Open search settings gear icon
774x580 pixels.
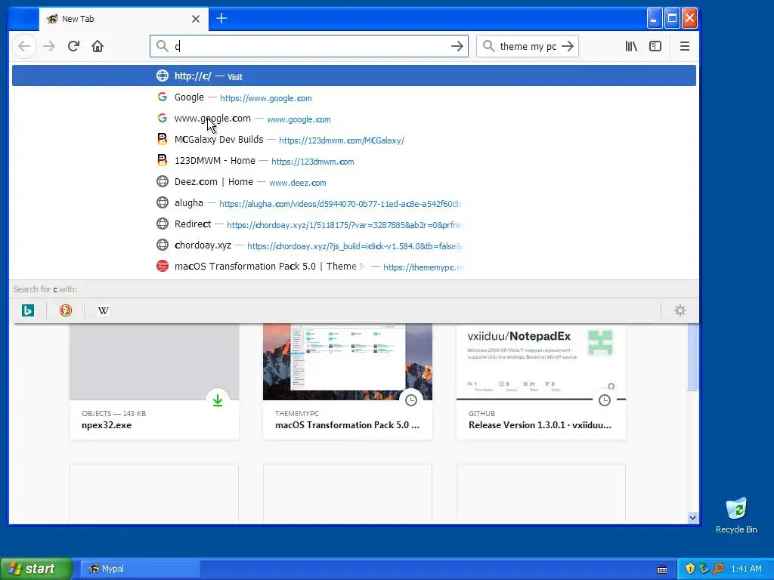[x=680, y=310]
